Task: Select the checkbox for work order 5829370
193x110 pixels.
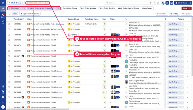Action: [x=9, y=61]
